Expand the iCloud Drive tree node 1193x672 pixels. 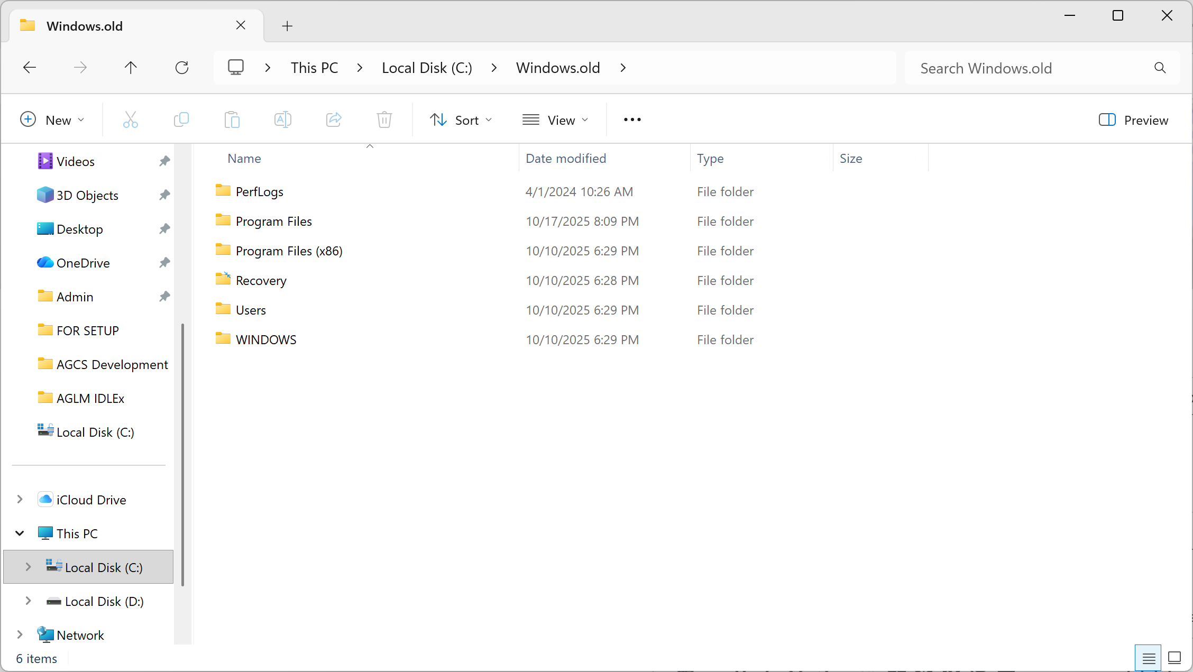(20, 500)
